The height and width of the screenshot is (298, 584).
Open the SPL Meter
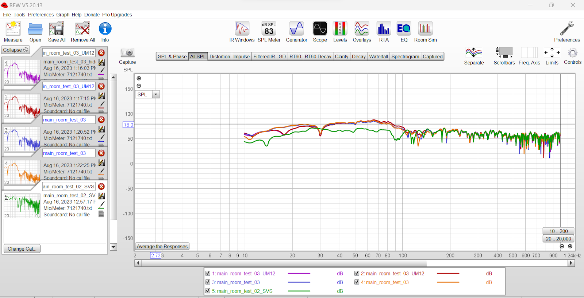pos(269,32)
